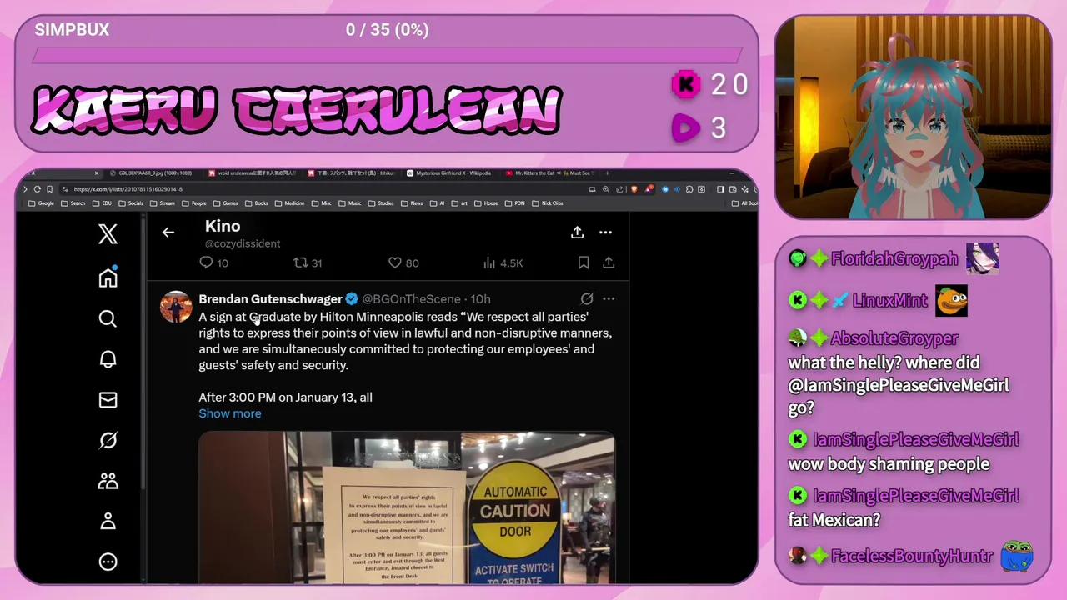Click Show more on Brendan's post

pos(230,413)
